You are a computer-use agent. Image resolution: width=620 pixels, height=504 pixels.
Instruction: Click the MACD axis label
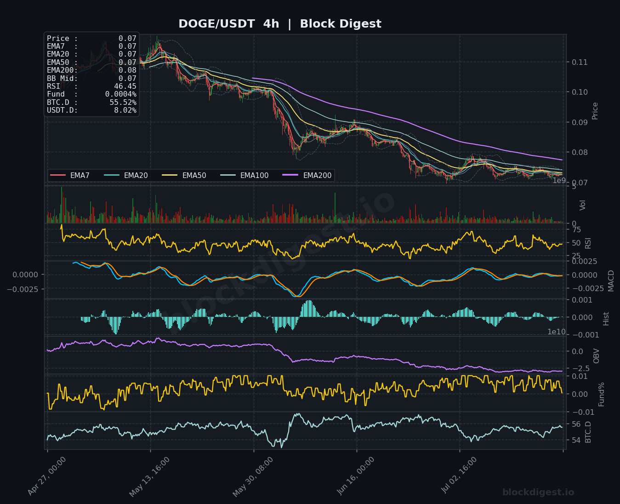611,281
